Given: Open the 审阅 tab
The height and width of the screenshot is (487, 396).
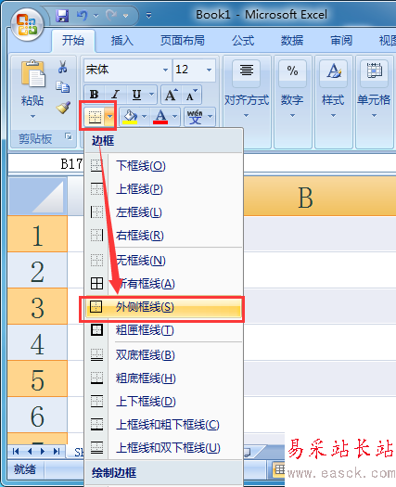Looking at the screenshot, I should (x=341, y=41).
